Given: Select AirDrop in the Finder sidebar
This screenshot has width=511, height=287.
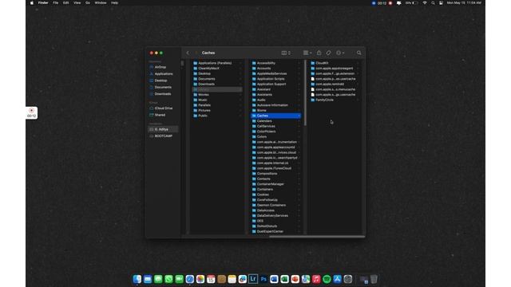Looking at the screenshot, I should click(160, 67).
